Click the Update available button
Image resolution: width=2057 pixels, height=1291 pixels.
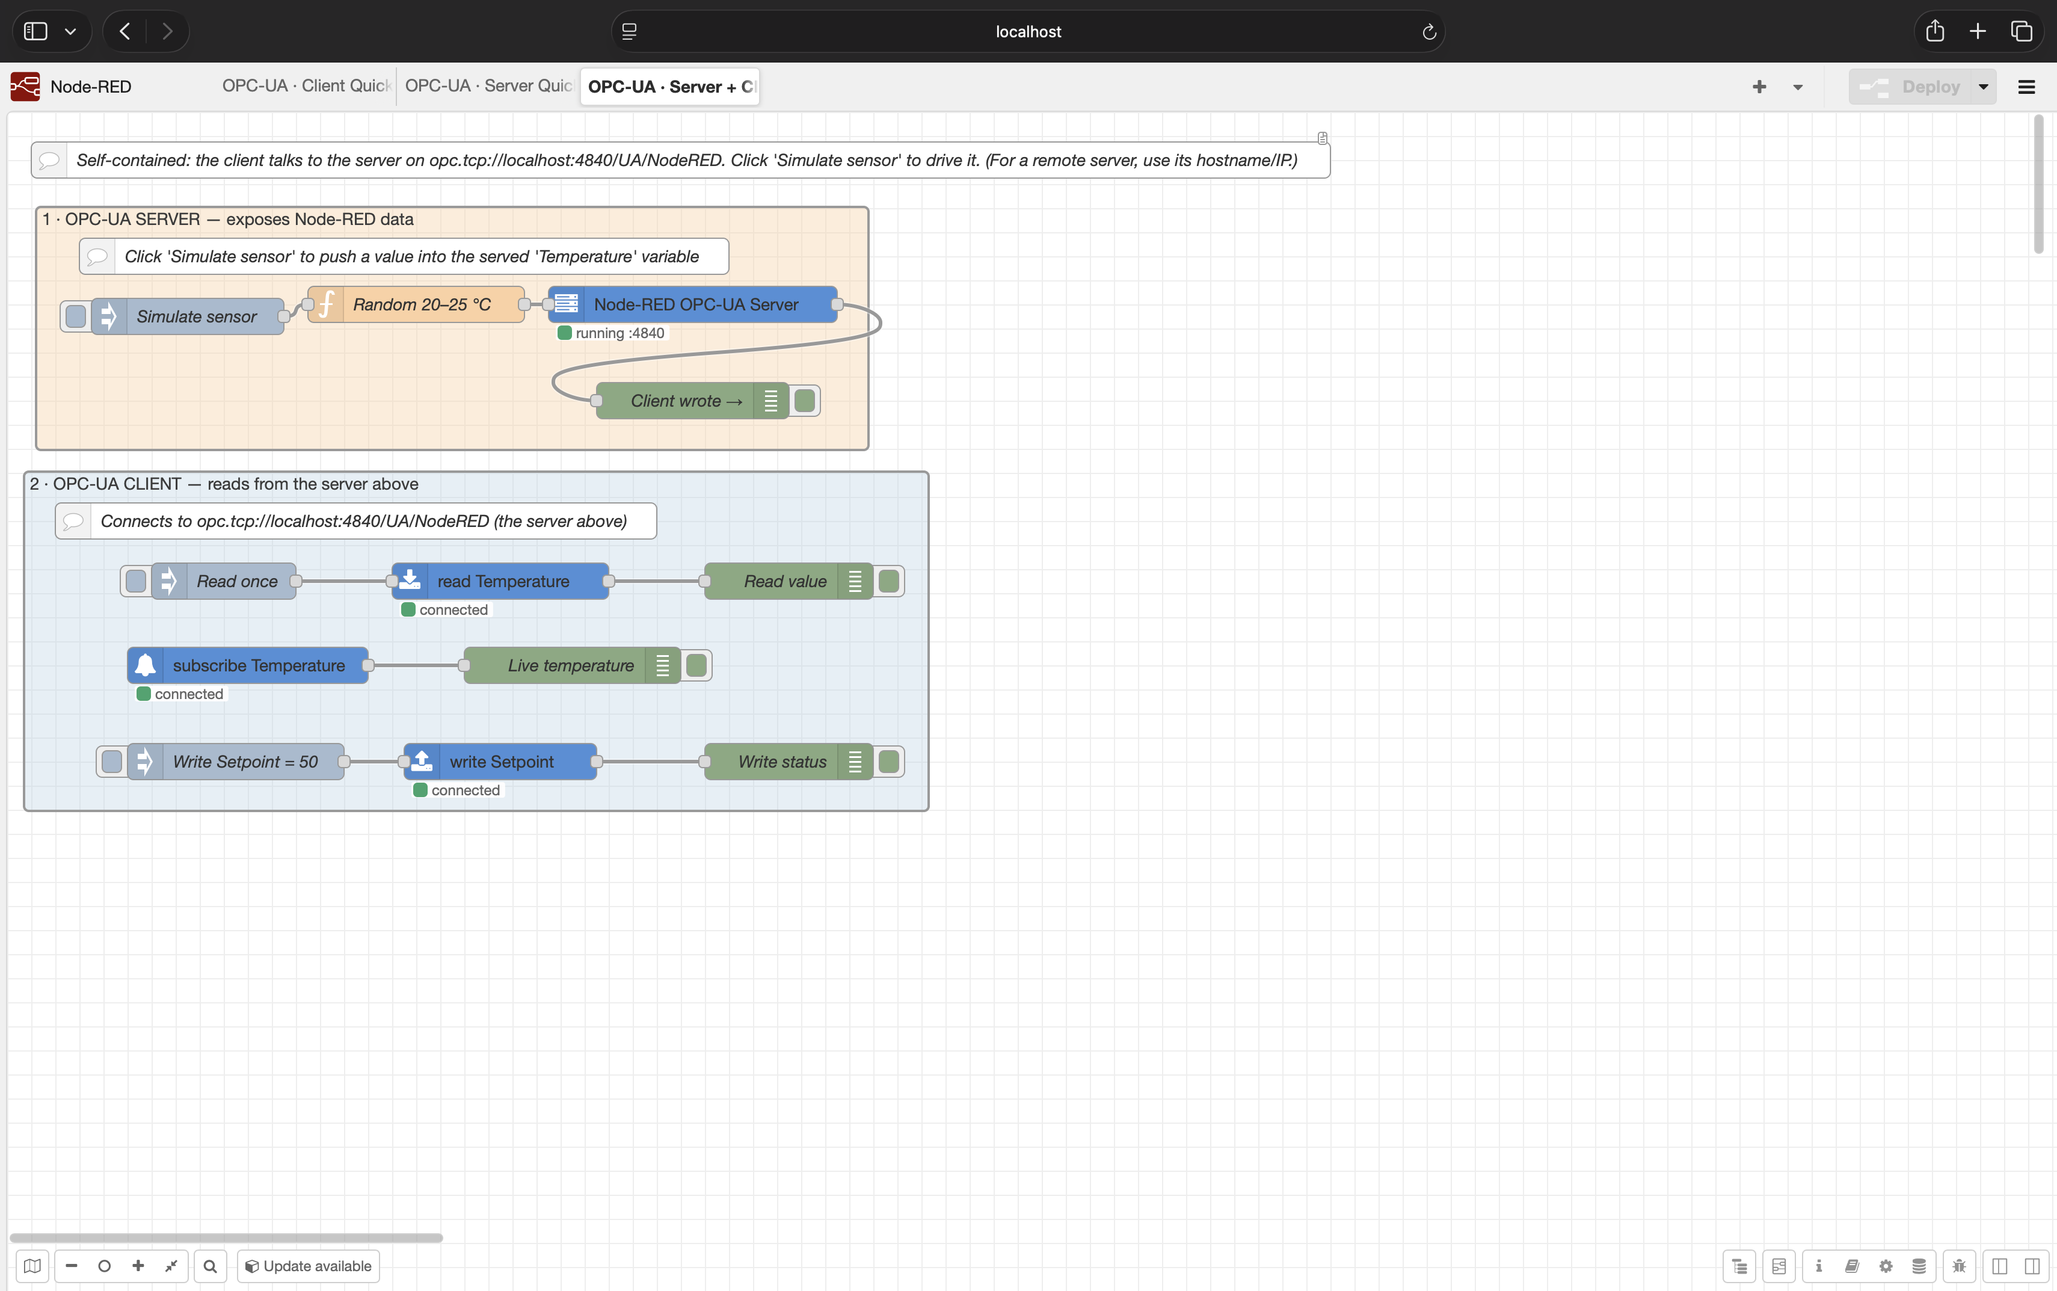click(x=308, y=1265)
